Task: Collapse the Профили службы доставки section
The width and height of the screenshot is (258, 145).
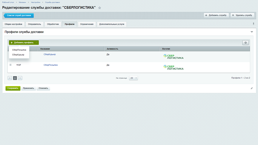Action: 251,32
